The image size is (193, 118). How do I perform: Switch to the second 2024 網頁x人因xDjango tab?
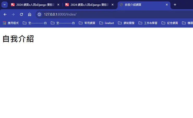point(89,5)
